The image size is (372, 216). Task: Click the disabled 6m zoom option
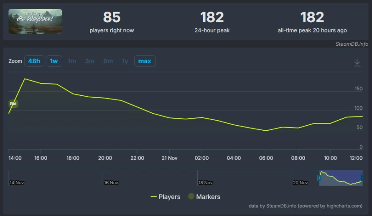108,61
